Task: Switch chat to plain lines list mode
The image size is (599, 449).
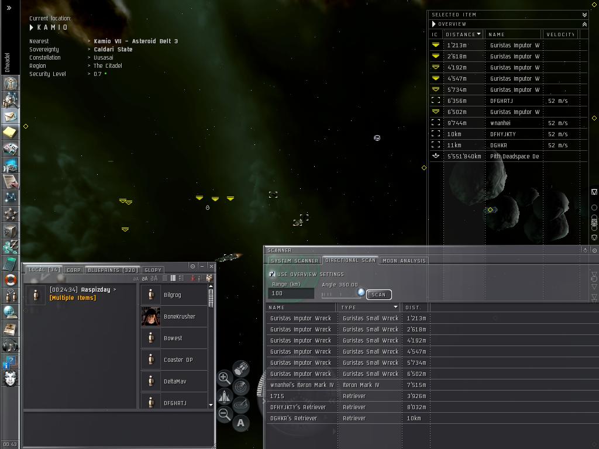Action: pos(164,278)
